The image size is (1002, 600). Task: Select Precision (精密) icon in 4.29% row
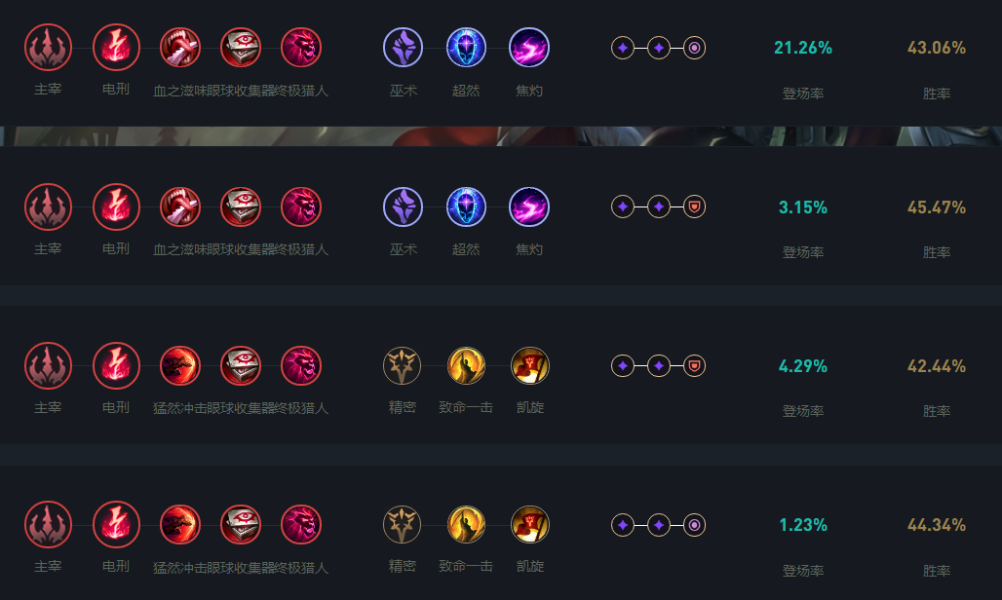click(x=403, y=365)
